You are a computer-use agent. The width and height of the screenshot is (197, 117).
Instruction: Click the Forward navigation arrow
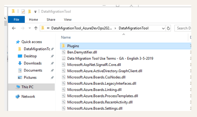23,28
